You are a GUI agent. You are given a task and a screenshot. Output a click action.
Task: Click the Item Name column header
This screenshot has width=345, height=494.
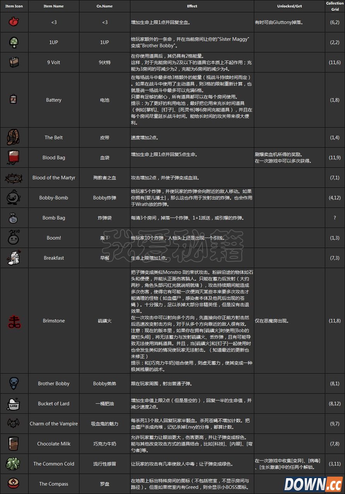point(53,6)
